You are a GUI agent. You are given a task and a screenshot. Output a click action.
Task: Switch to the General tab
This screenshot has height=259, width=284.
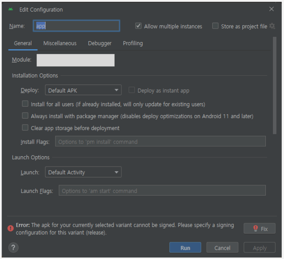pyautogui.click(x=23, y=43)
